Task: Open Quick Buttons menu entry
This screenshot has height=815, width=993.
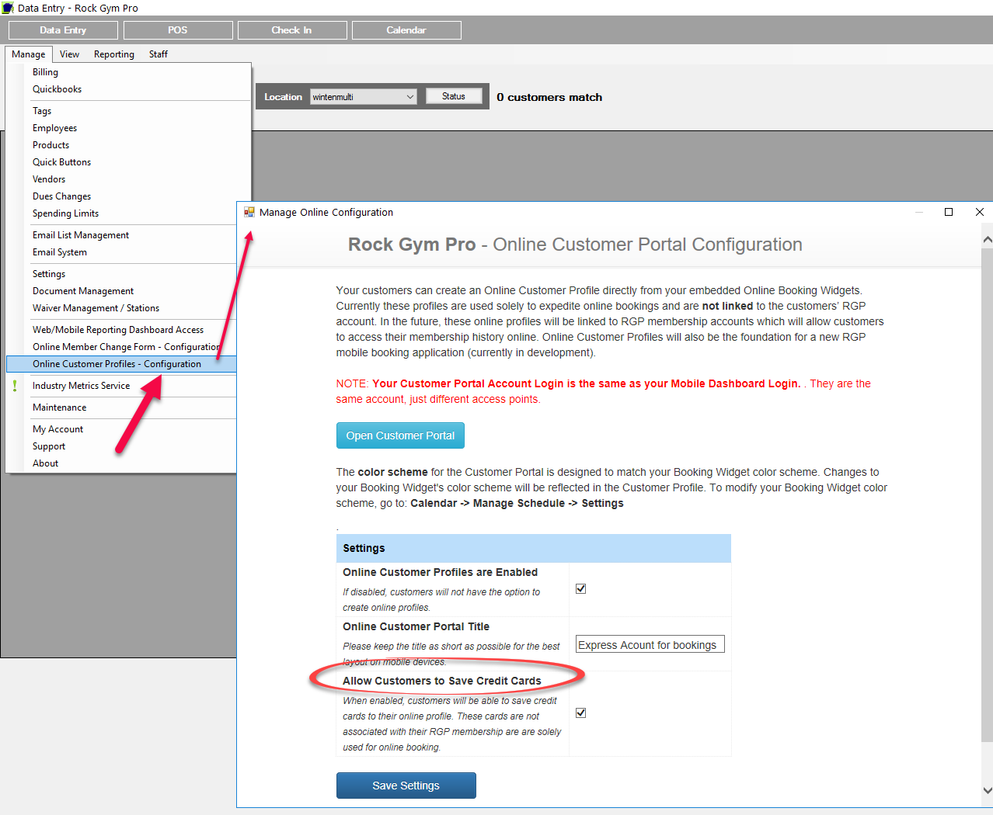Action: [x=128, y=162]
